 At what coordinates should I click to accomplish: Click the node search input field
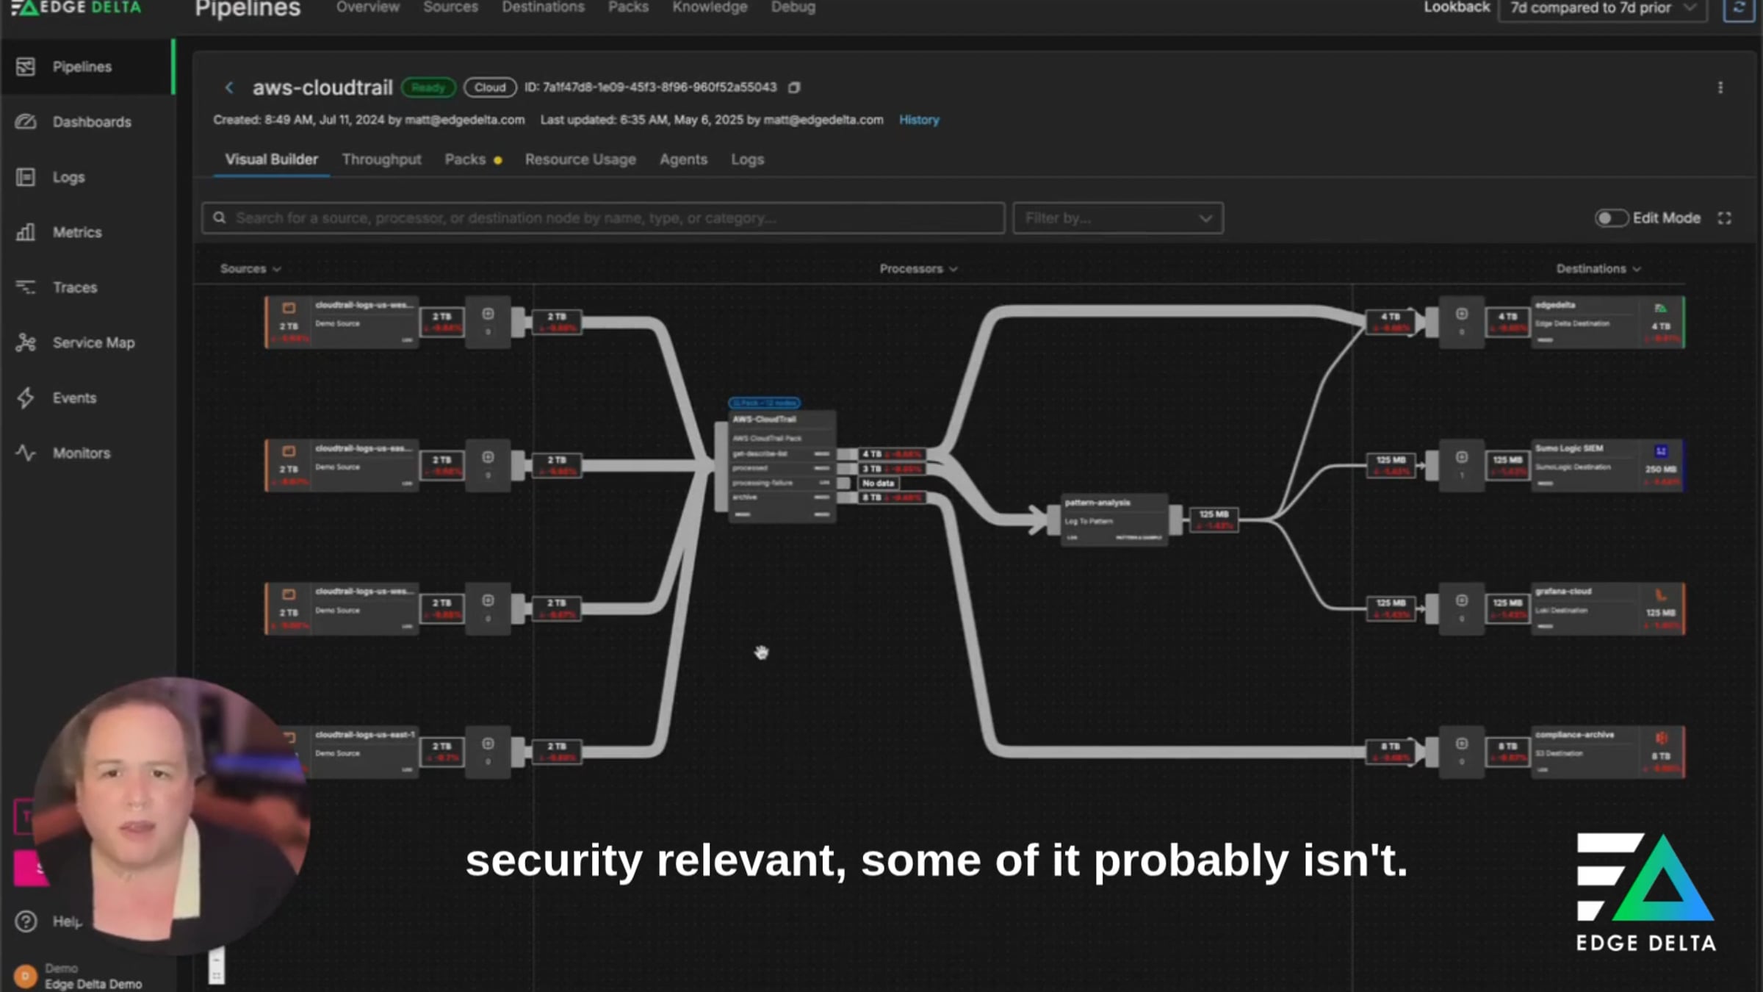coord(602,218)
